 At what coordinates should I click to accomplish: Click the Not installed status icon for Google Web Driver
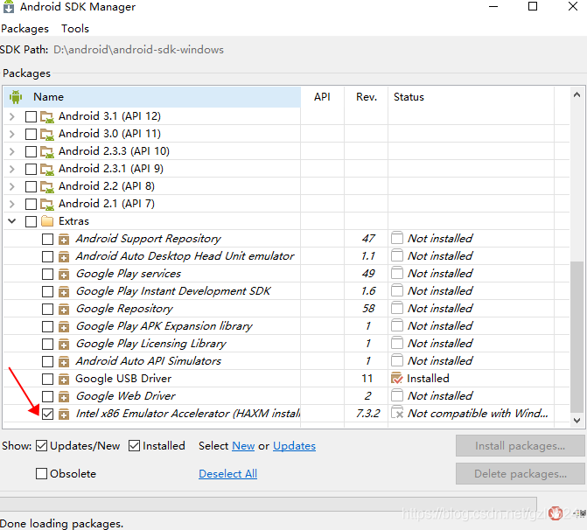pos(397,395)
